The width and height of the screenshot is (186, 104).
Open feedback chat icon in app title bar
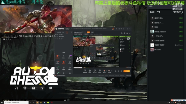(117, 29)
